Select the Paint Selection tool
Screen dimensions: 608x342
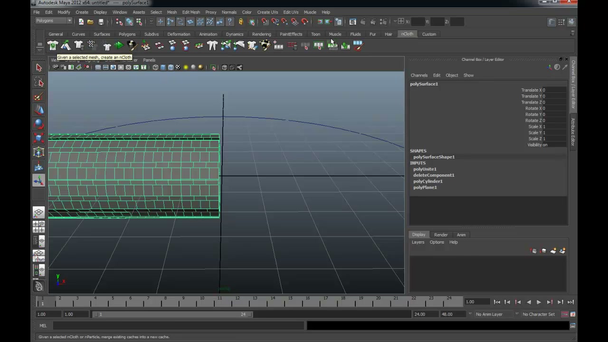[39, 97]
